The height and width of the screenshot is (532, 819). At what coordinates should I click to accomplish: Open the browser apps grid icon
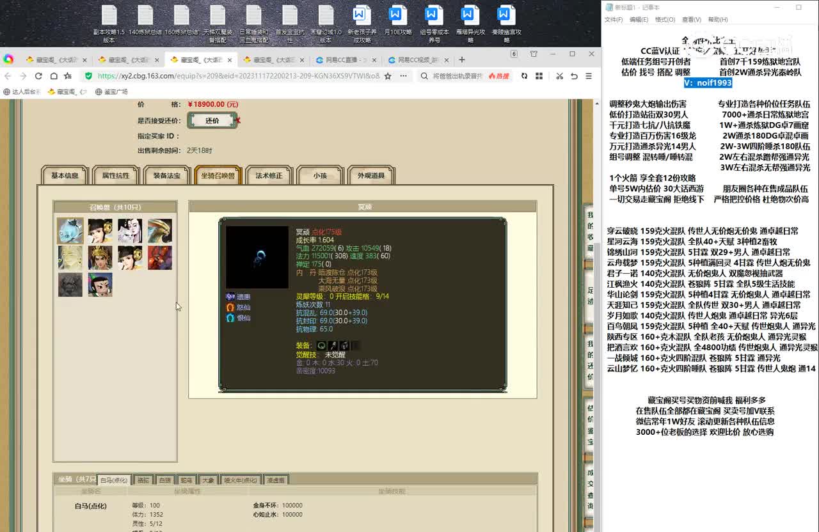point(539,76)
